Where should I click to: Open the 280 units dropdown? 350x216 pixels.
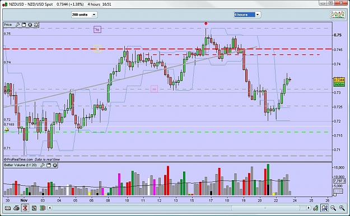85,15
